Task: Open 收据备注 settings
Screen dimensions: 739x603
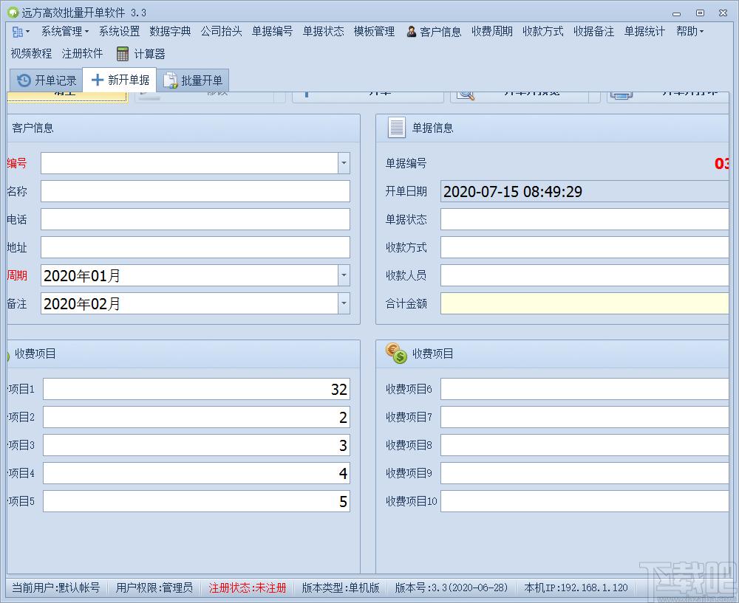Action: pyautogui.click(x=594, y=32)
